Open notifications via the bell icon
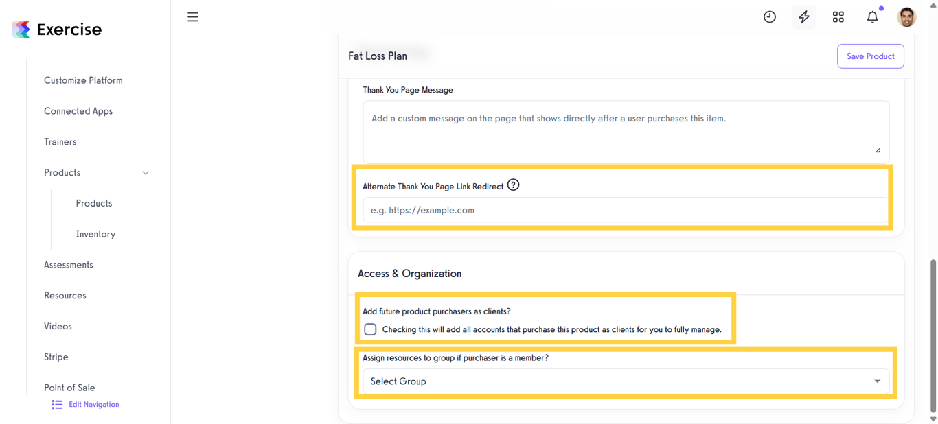 [x=871, y=16]
